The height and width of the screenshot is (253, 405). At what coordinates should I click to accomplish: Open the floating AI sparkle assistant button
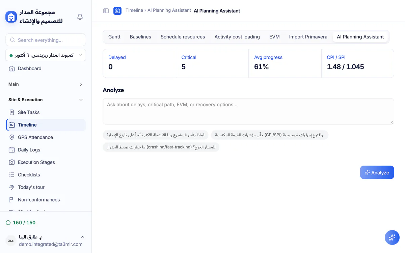point(392,237)
